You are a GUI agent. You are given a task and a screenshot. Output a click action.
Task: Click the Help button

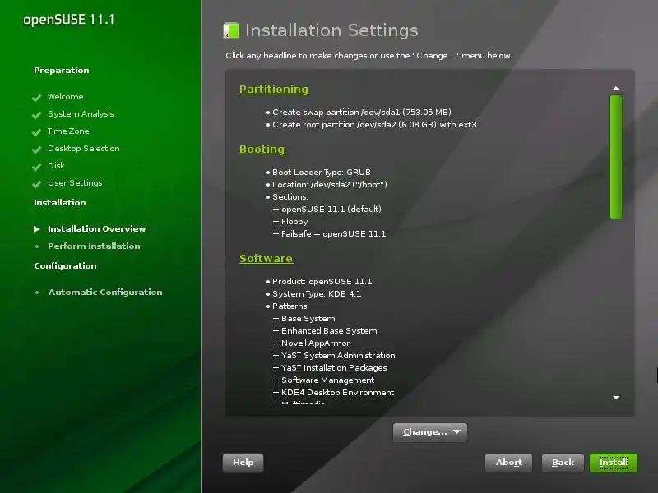point(243,463)
